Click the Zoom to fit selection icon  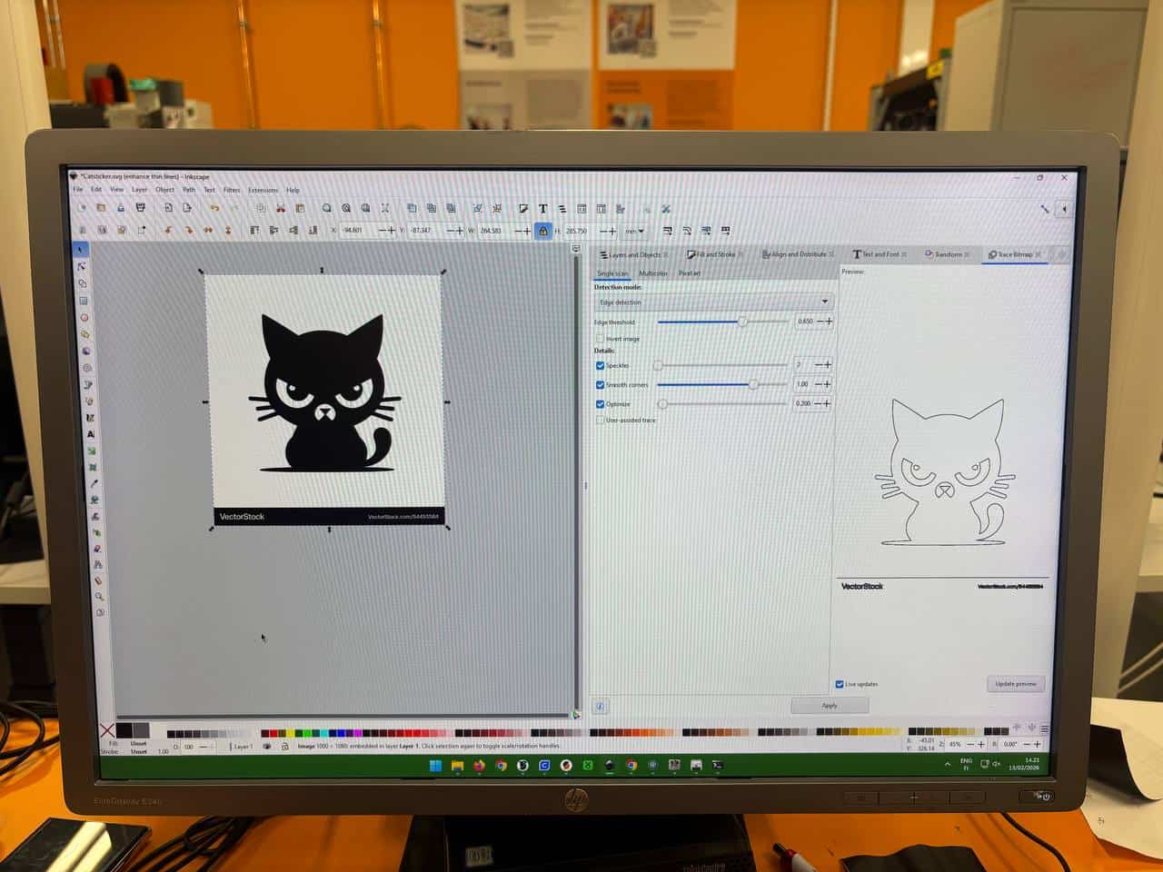point(326,208)
